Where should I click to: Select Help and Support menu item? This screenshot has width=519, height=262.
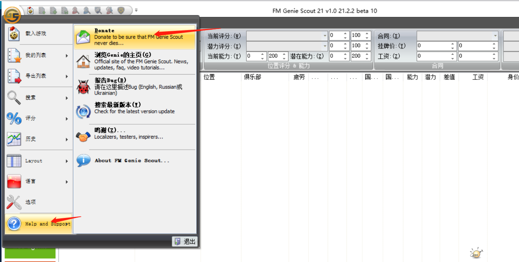tap(38, 224)
